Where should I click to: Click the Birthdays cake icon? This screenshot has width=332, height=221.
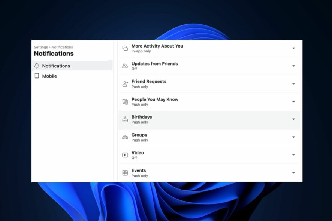[x=125, y=119]
